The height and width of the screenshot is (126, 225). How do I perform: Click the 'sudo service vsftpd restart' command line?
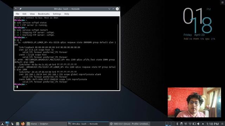tap(31, 30)
